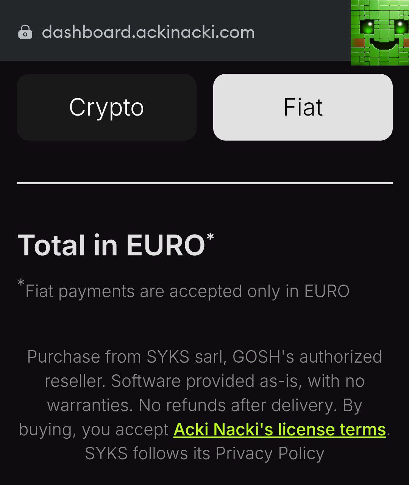Image resolution: width=409 pixels, height=485 pixels.
Task: Click the No refunds after delivery sentence
Action: [x=238, y=405]
